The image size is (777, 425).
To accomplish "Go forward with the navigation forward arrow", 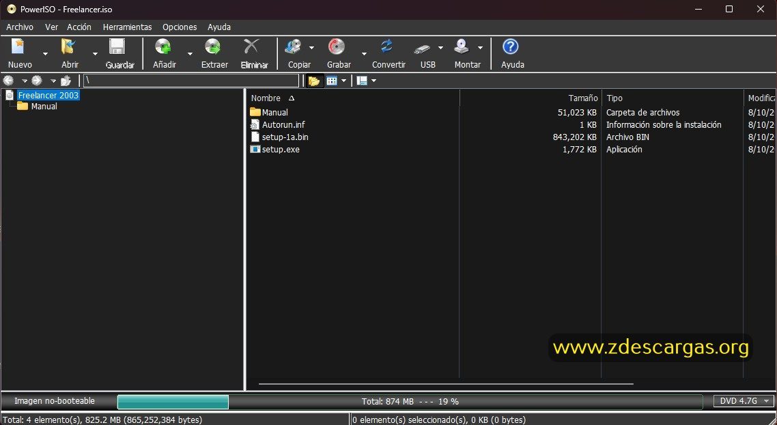I will 37,81.
